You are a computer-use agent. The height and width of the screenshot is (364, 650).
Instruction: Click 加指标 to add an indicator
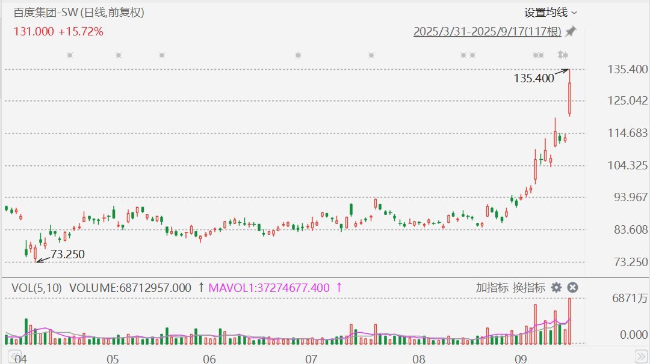(492, 288)
